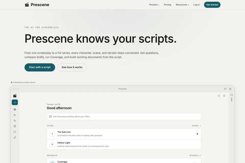This screenshot has width=245, height=163.
Task: Open the chat bubble icon in sidebar
Action: click(x=15, y=132)
